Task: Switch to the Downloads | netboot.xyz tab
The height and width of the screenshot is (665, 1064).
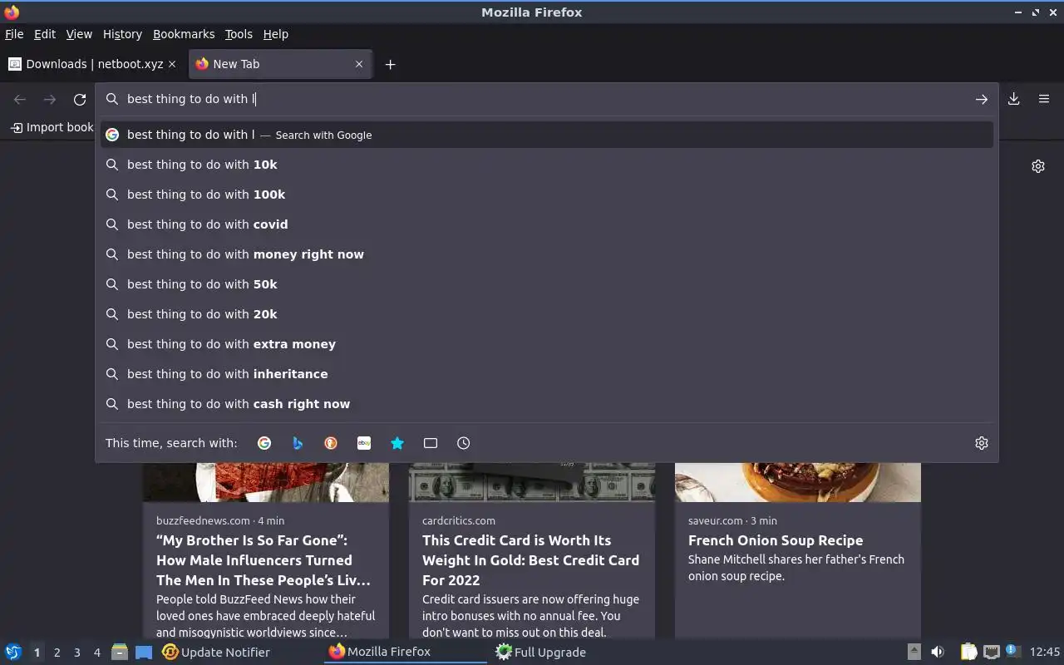Action: tap(93, 64)
